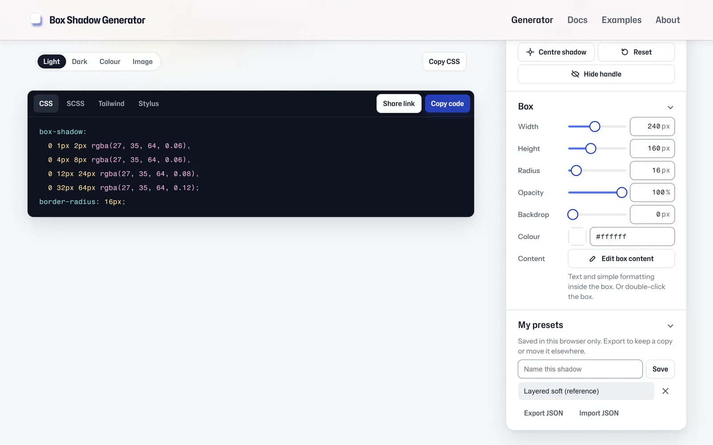Click the Save preset button

point(660,369)
